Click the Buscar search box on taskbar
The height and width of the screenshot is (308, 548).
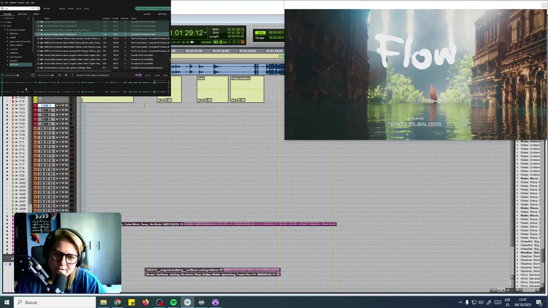pos(55,302)
